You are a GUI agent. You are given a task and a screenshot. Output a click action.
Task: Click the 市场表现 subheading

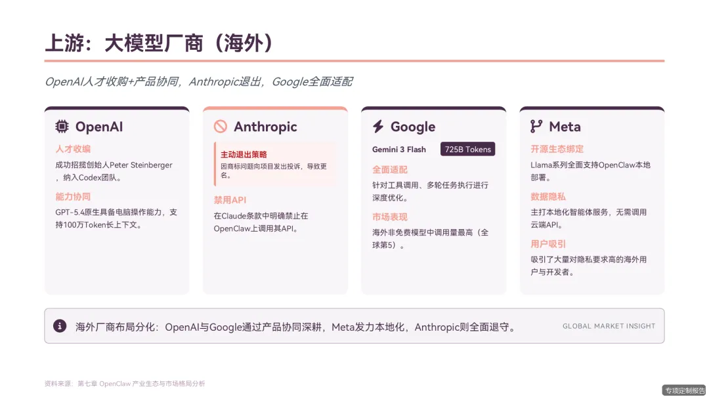point(390,217)
